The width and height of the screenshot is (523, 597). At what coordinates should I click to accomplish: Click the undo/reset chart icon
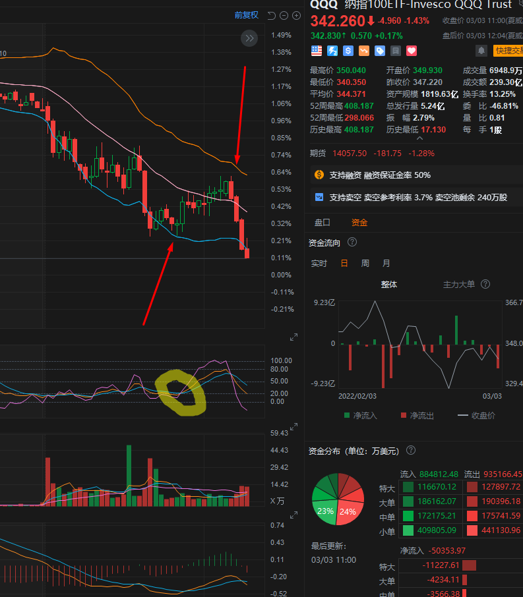pos(272,16)
